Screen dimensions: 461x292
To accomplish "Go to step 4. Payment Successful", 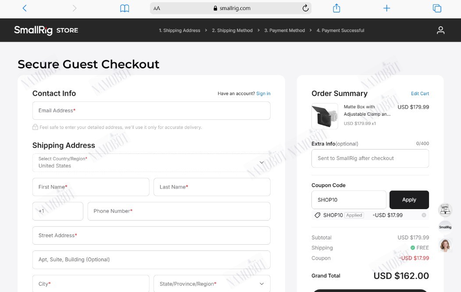I will click(340, 30).
